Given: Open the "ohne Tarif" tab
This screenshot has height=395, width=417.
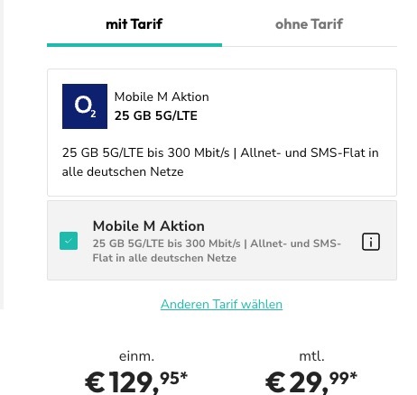Looking at the screenshot, I should (309, 24).
